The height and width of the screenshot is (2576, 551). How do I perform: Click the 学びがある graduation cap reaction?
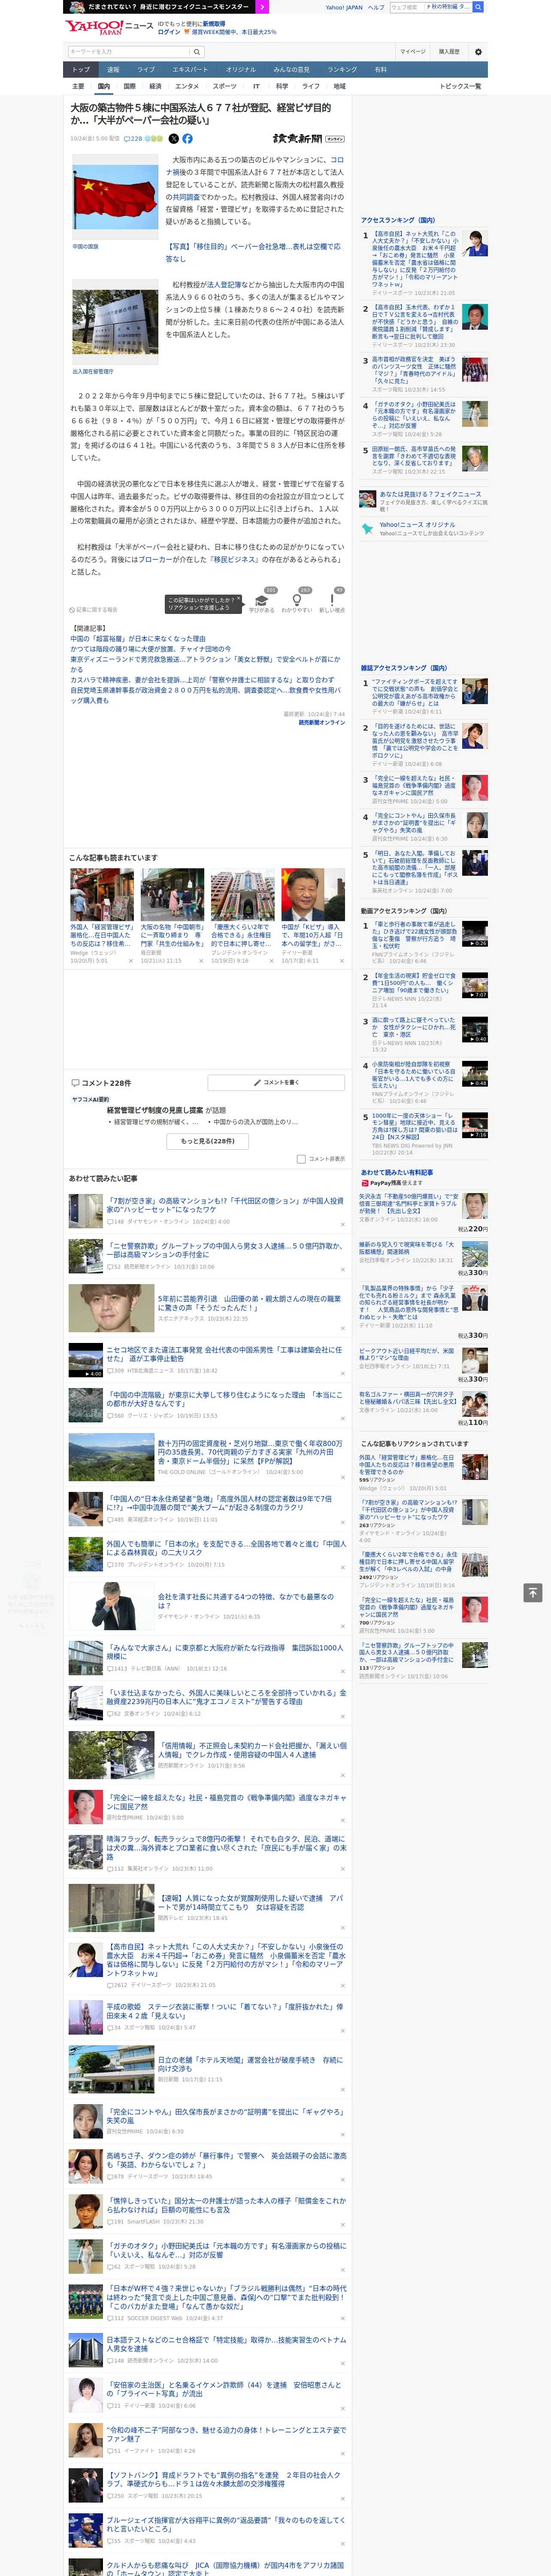[x=262, y=600]
